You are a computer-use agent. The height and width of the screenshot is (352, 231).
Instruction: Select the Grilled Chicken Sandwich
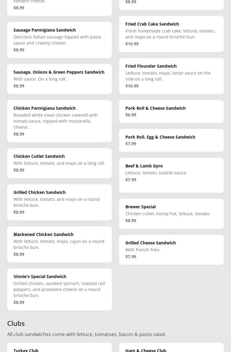(x=59, y=202)
